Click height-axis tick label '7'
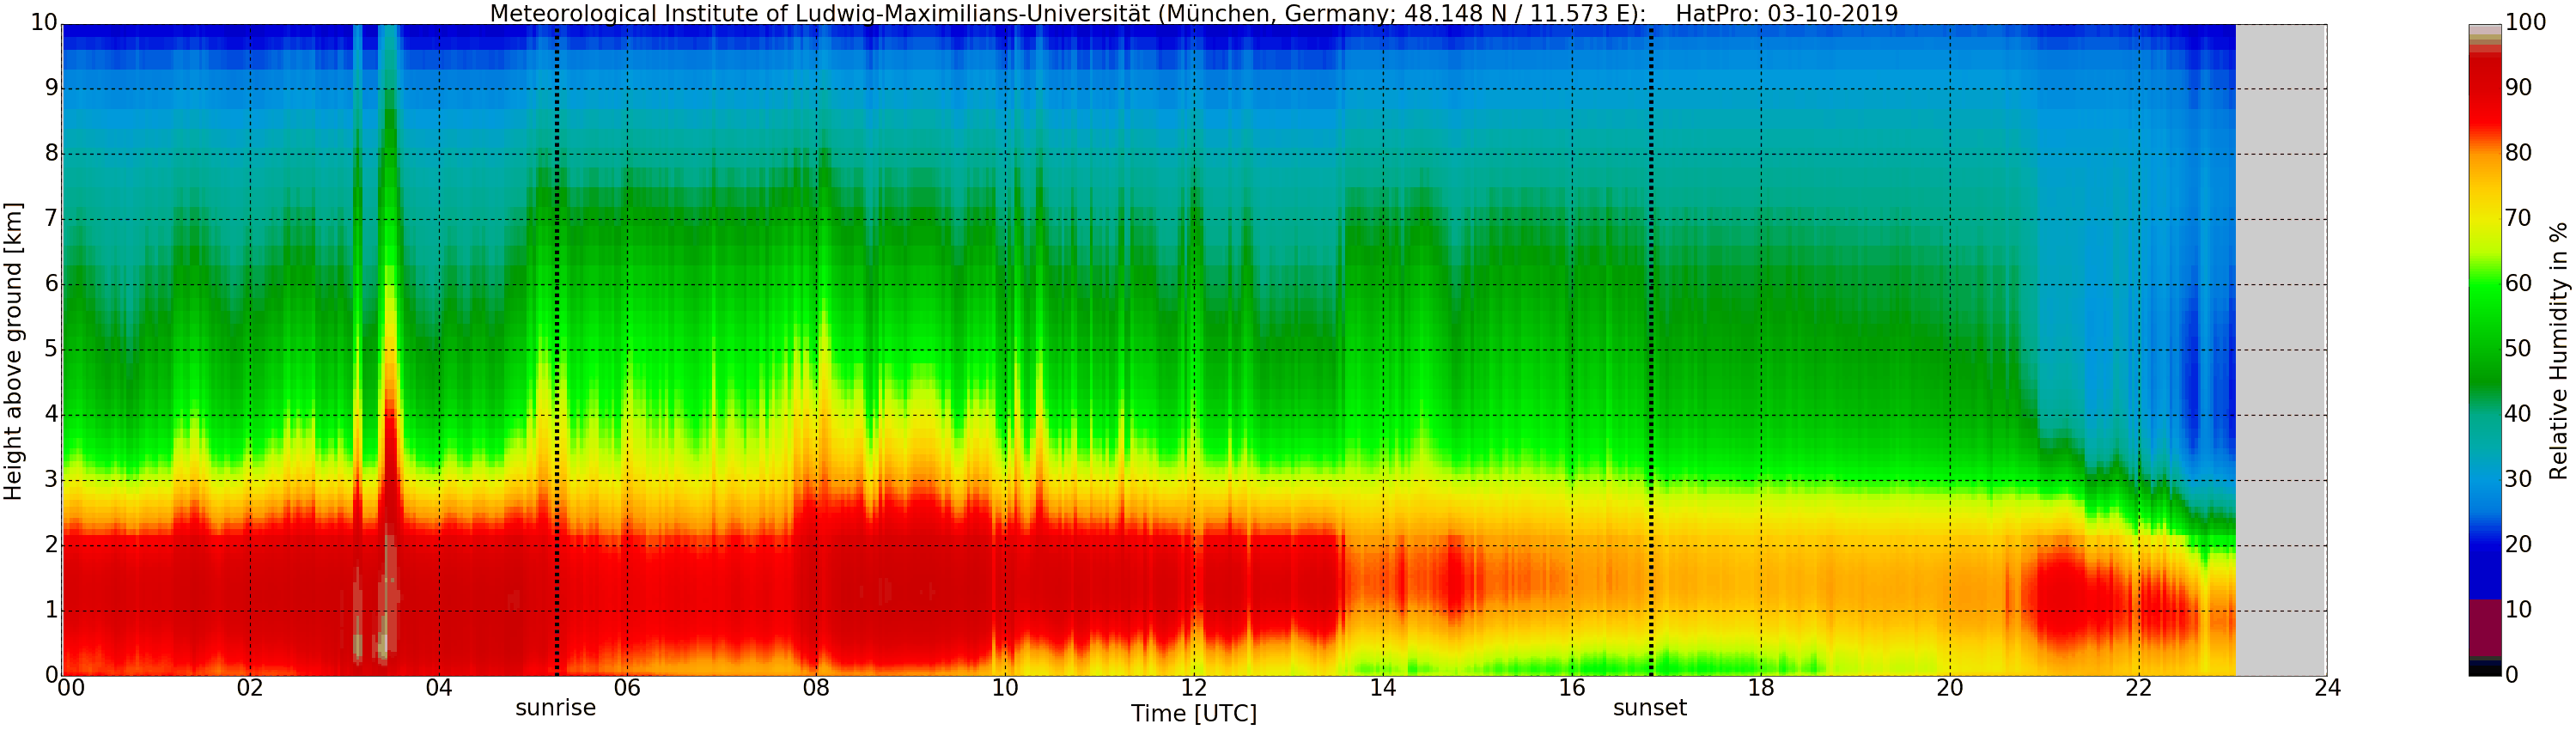The height and width of the screenshot is (730, 2576). [x=52, y=219]
